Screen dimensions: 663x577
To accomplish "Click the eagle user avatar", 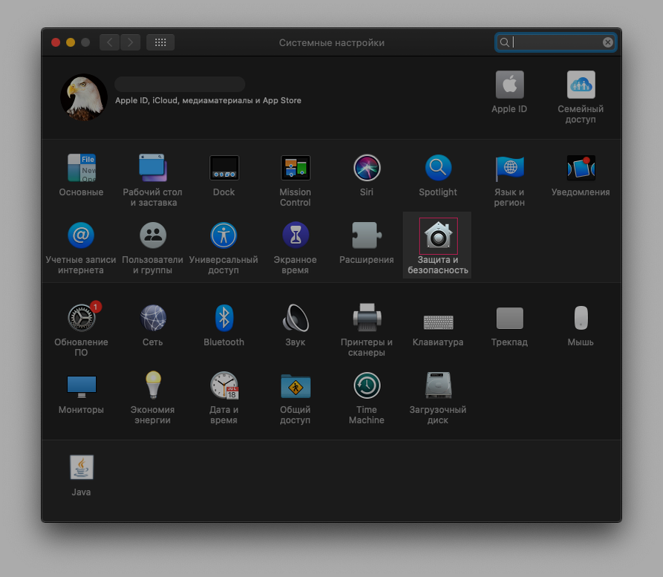I will pyautogui.click(x=84, y=97).
